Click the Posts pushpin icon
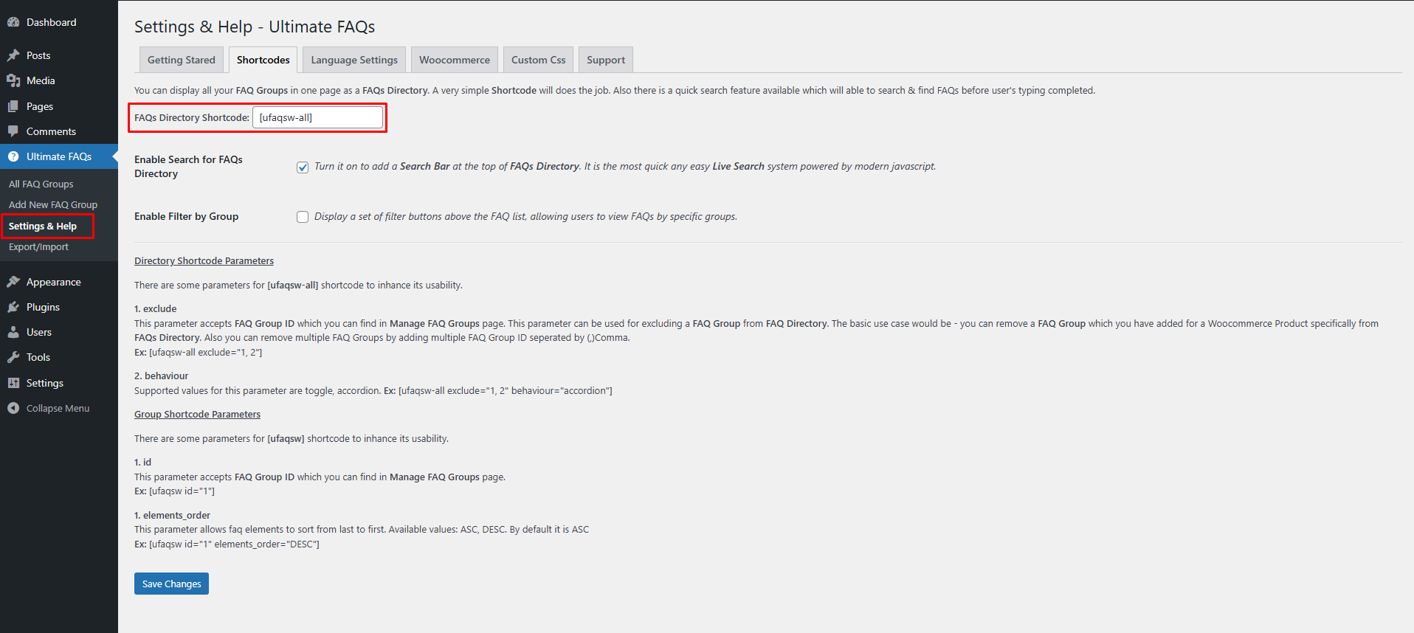The image size is (1414, 633). tap(13, 55)
